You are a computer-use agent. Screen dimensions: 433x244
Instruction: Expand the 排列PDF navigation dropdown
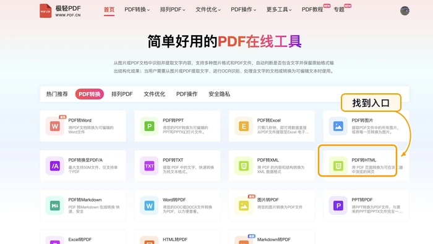tap(173, 10)
